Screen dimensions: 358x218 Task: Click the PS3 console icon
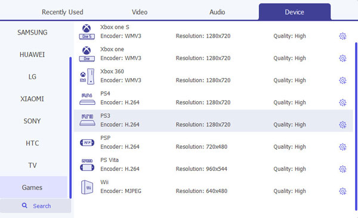pos(87,120)
